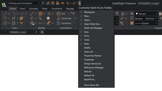Viewport: 162px width, 91px height.
Task: Expand the Dimension tool dropdown arrow
Action: click(x=75, y=18)
